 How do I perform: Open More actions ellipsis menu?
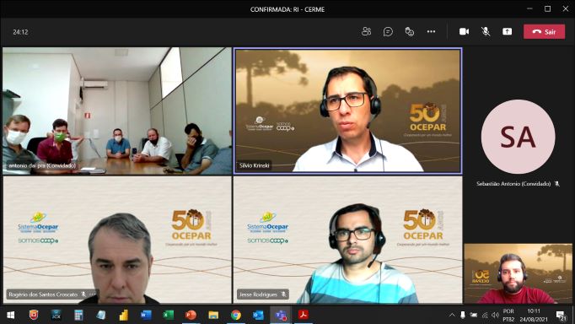pyautogui.click(x=432, y=31)
